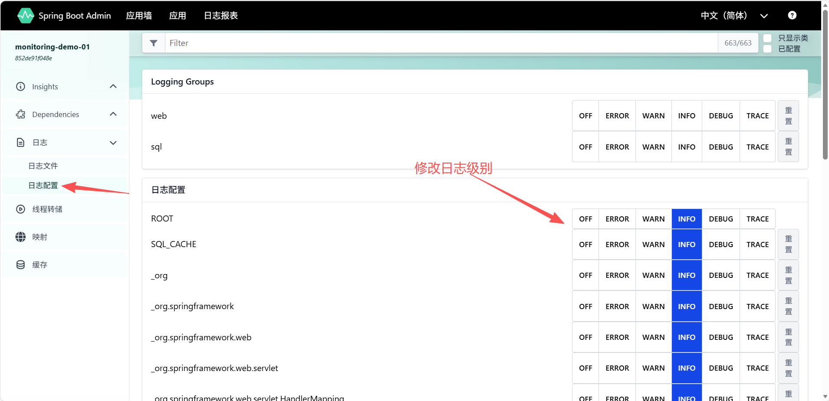The image size is (829, 401).
Task: Reset the sql logging group with 重置
Action: pos(788,147)
